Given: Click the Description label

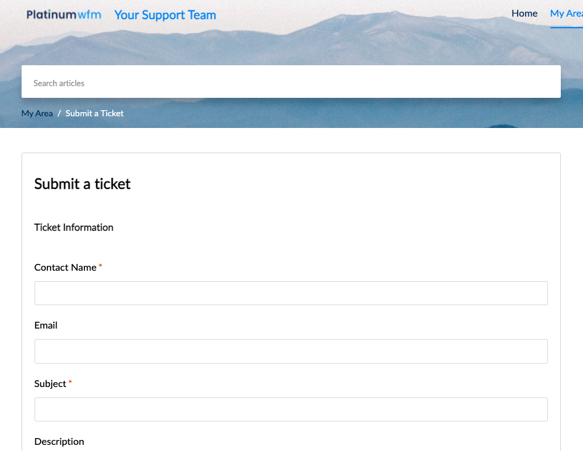Looking at the screenshot, I should click(x=59, y=442).
